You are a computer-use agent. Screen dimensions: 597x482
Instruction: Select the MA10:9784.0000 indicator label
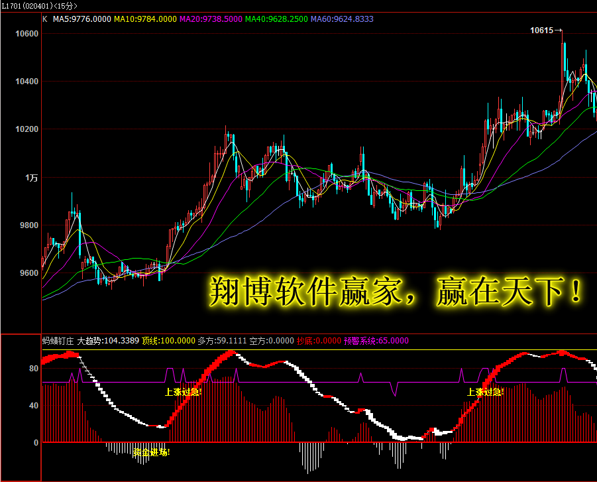(145, 19)
